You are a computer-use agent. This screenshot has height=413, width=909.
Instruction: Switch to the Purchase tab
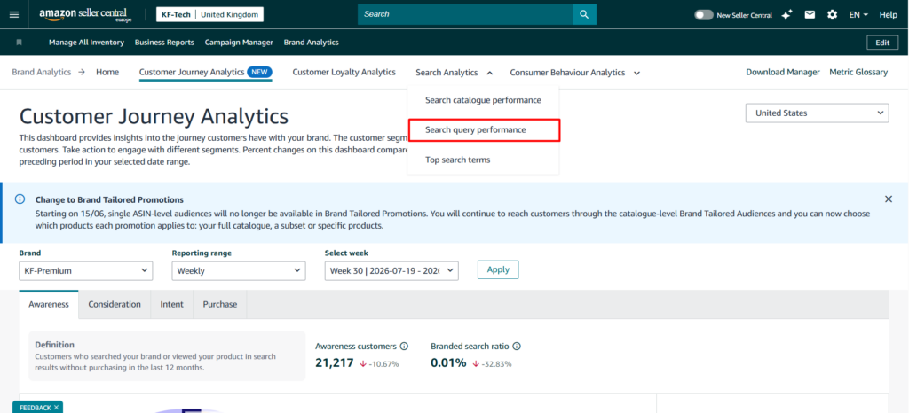(220, 304)
